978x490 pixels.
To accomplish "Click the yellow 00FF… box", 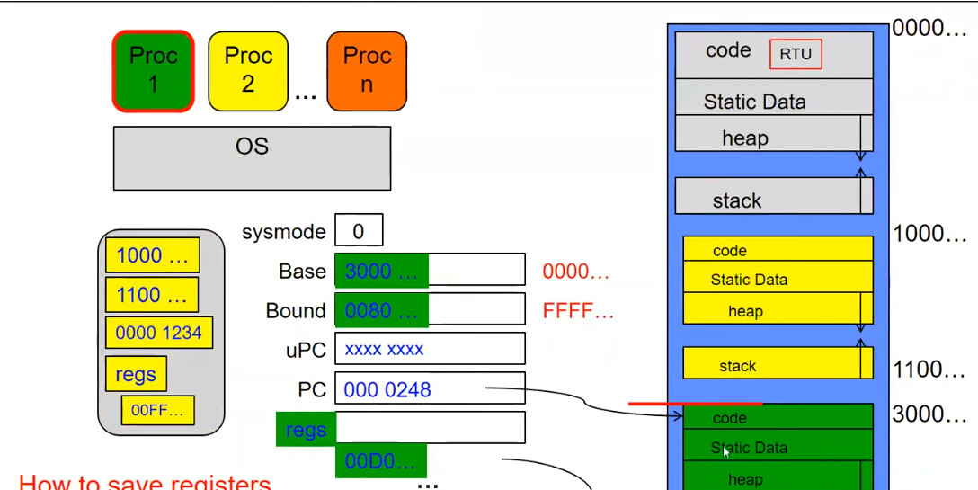I will point(157,410).
